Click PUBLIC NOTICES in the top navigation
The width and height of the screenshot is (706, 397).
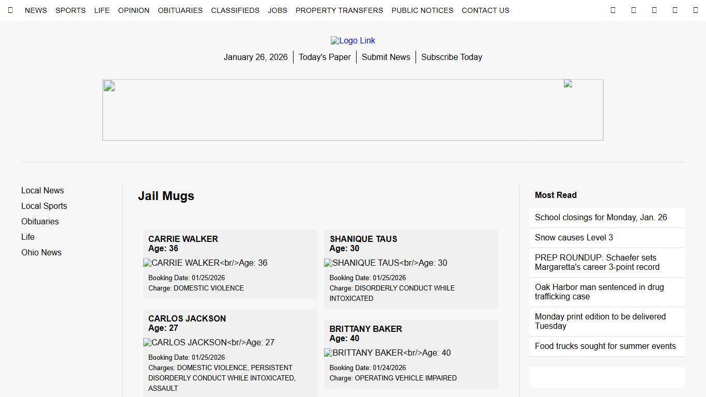coord(422,10)
